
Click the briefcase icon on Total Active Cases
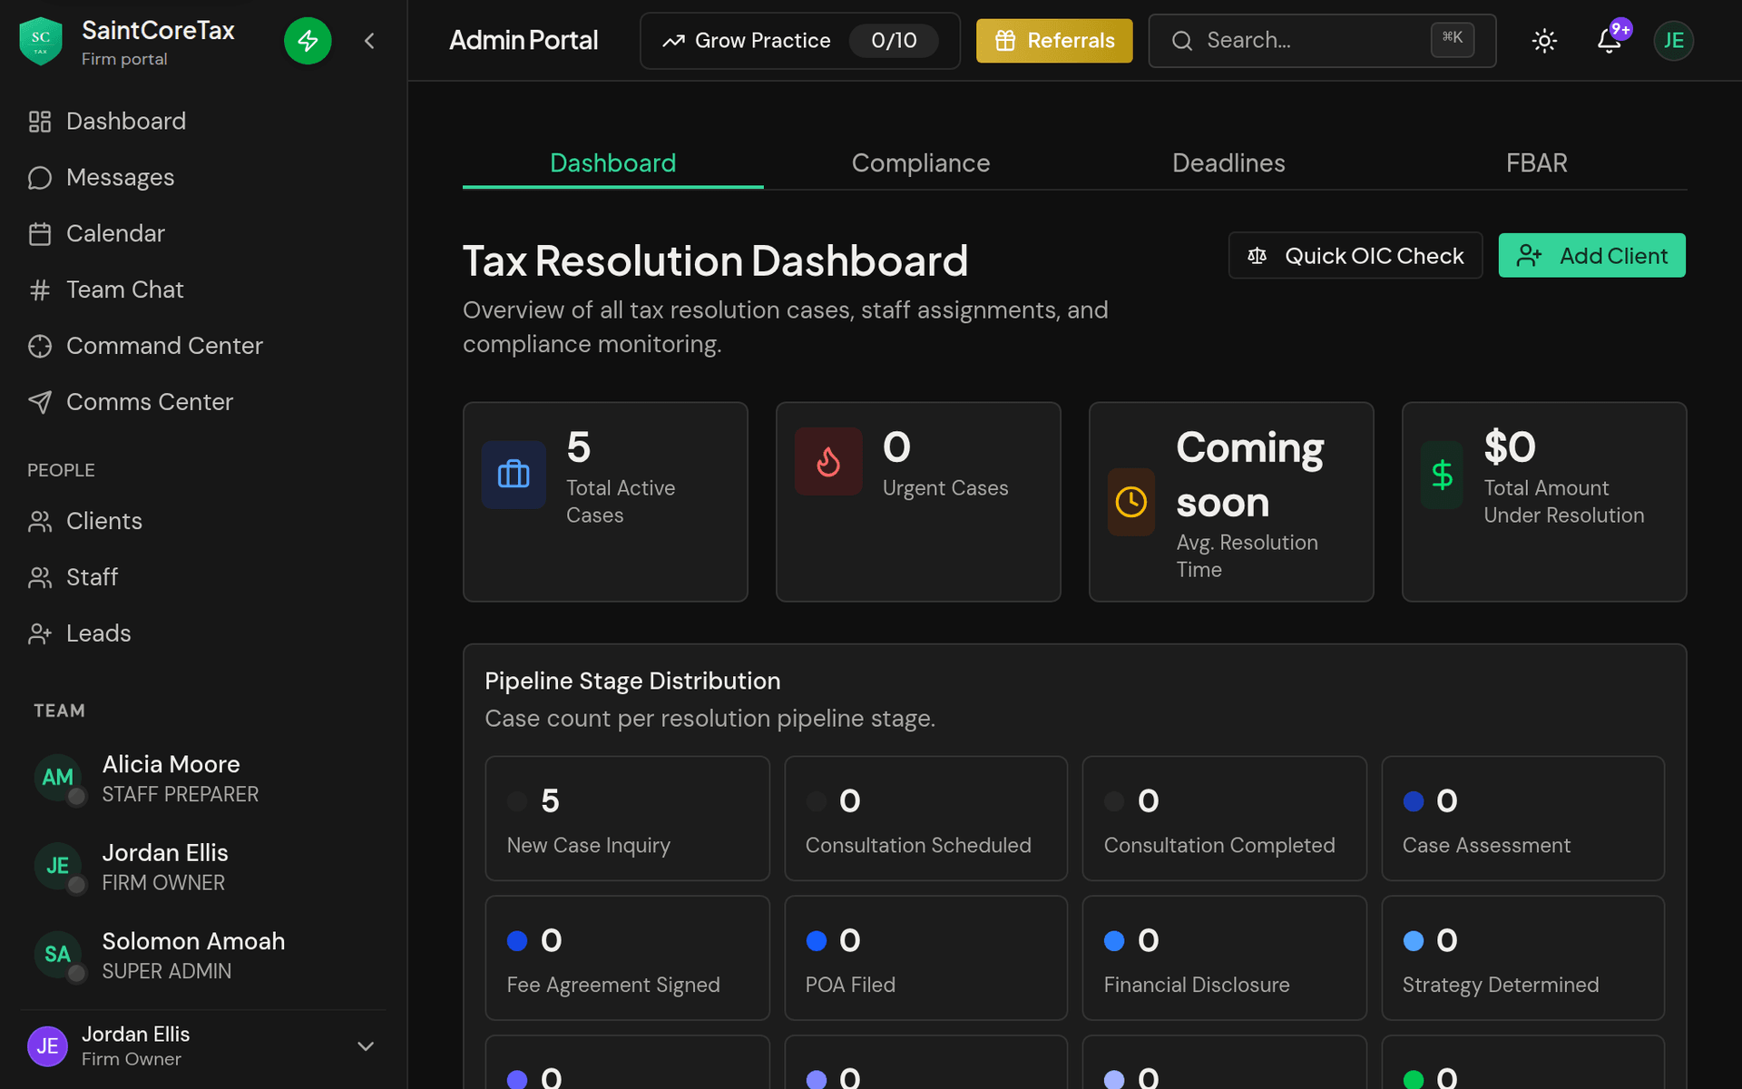[x=514, y=475]
